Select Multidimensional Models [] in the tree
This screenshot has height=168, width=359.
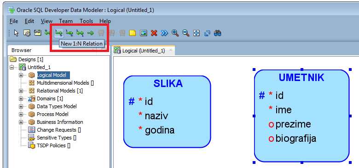point(65,83)
